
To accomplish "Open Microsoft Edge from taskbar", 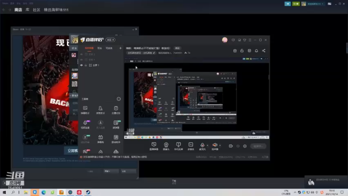I will coord(44,192).
